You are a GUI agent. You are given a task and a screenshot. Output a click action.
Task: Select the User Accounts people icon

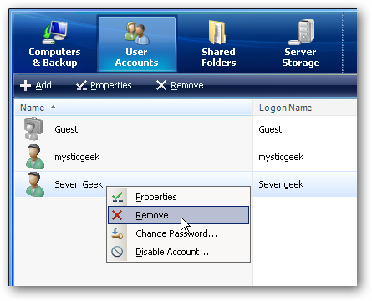click(136, 33)
